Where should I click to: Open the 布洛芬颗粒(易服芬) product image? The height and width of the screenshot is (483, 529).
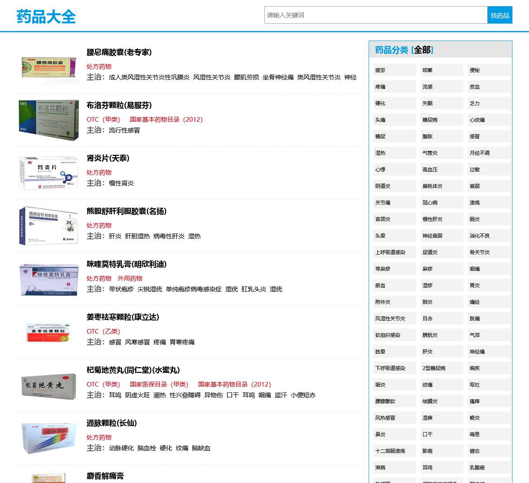(x=49, y=120)
